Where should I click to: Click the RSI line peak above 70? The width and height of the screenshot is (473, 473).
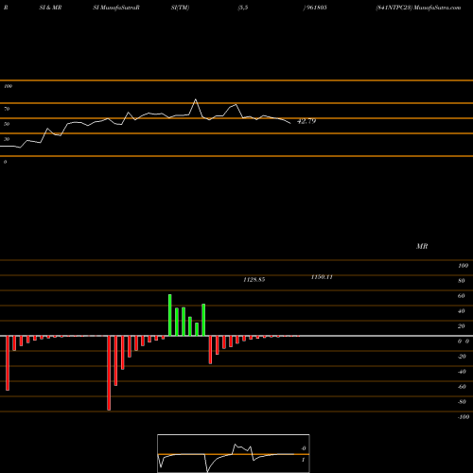click(196, 100)
